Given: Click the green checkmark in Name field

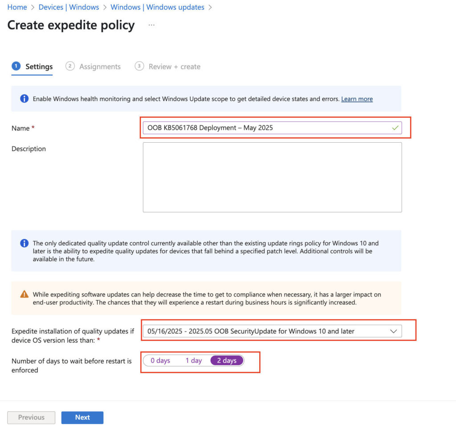Looking at the screenshot, I should click(395, 128).
